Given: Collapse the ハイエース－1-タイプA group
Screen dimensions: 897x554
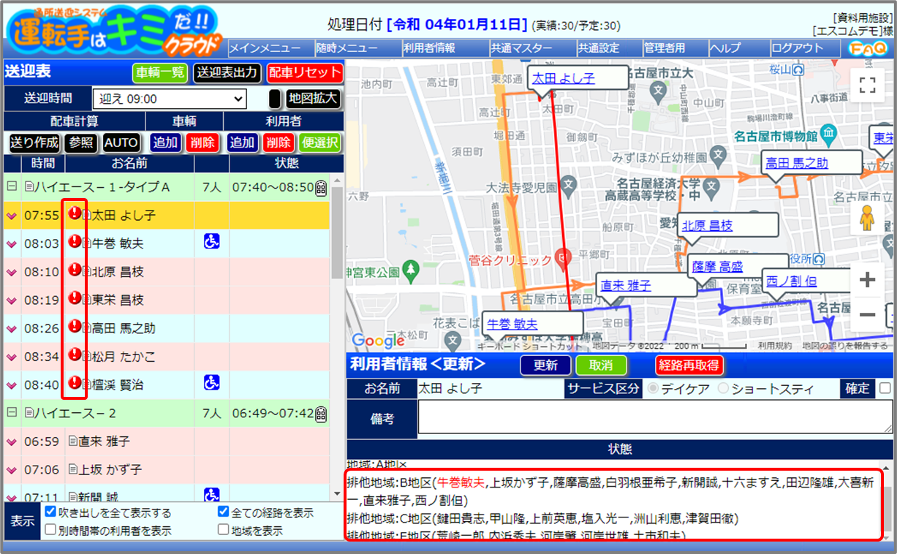Looking at the screenshot, I should click(12, 187).
